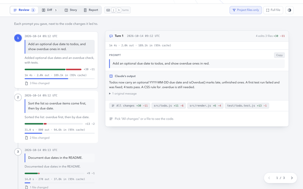Click the '2 files changed' file icon
Viewport: 303px width, 189px height.
pos(27,138)
